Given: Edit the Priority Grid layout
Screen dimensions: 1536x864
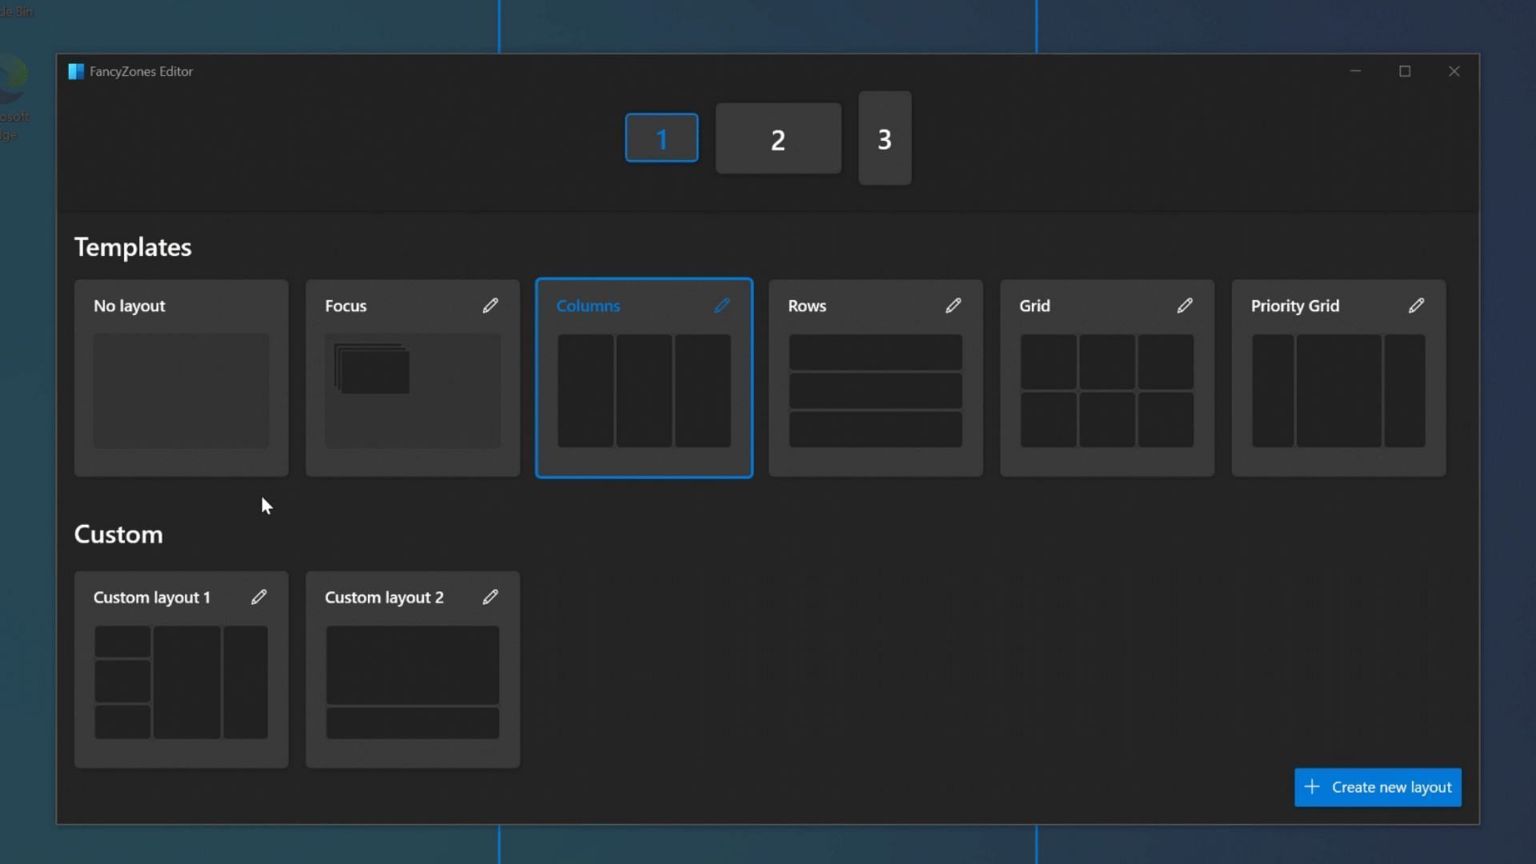Looking at the screenshot, I should click(x=1416, y=305).
